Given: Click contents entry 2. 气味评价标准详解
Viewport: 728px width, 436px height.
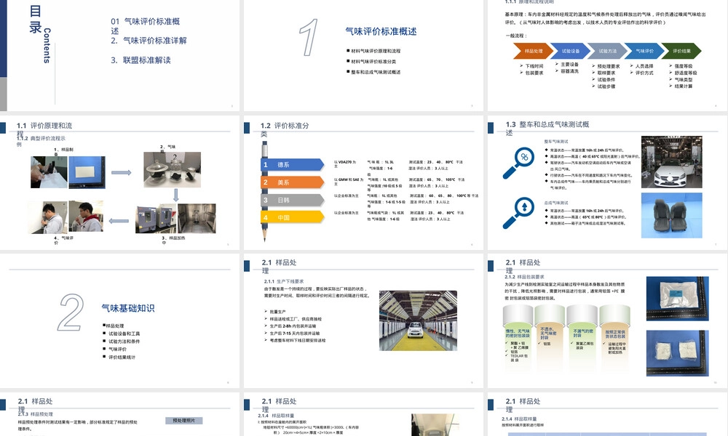Looking at the screenshot, I should [149, 41].
